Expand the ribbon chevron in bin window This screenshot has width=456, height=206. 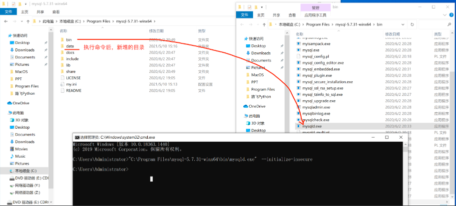click(444, 15)
